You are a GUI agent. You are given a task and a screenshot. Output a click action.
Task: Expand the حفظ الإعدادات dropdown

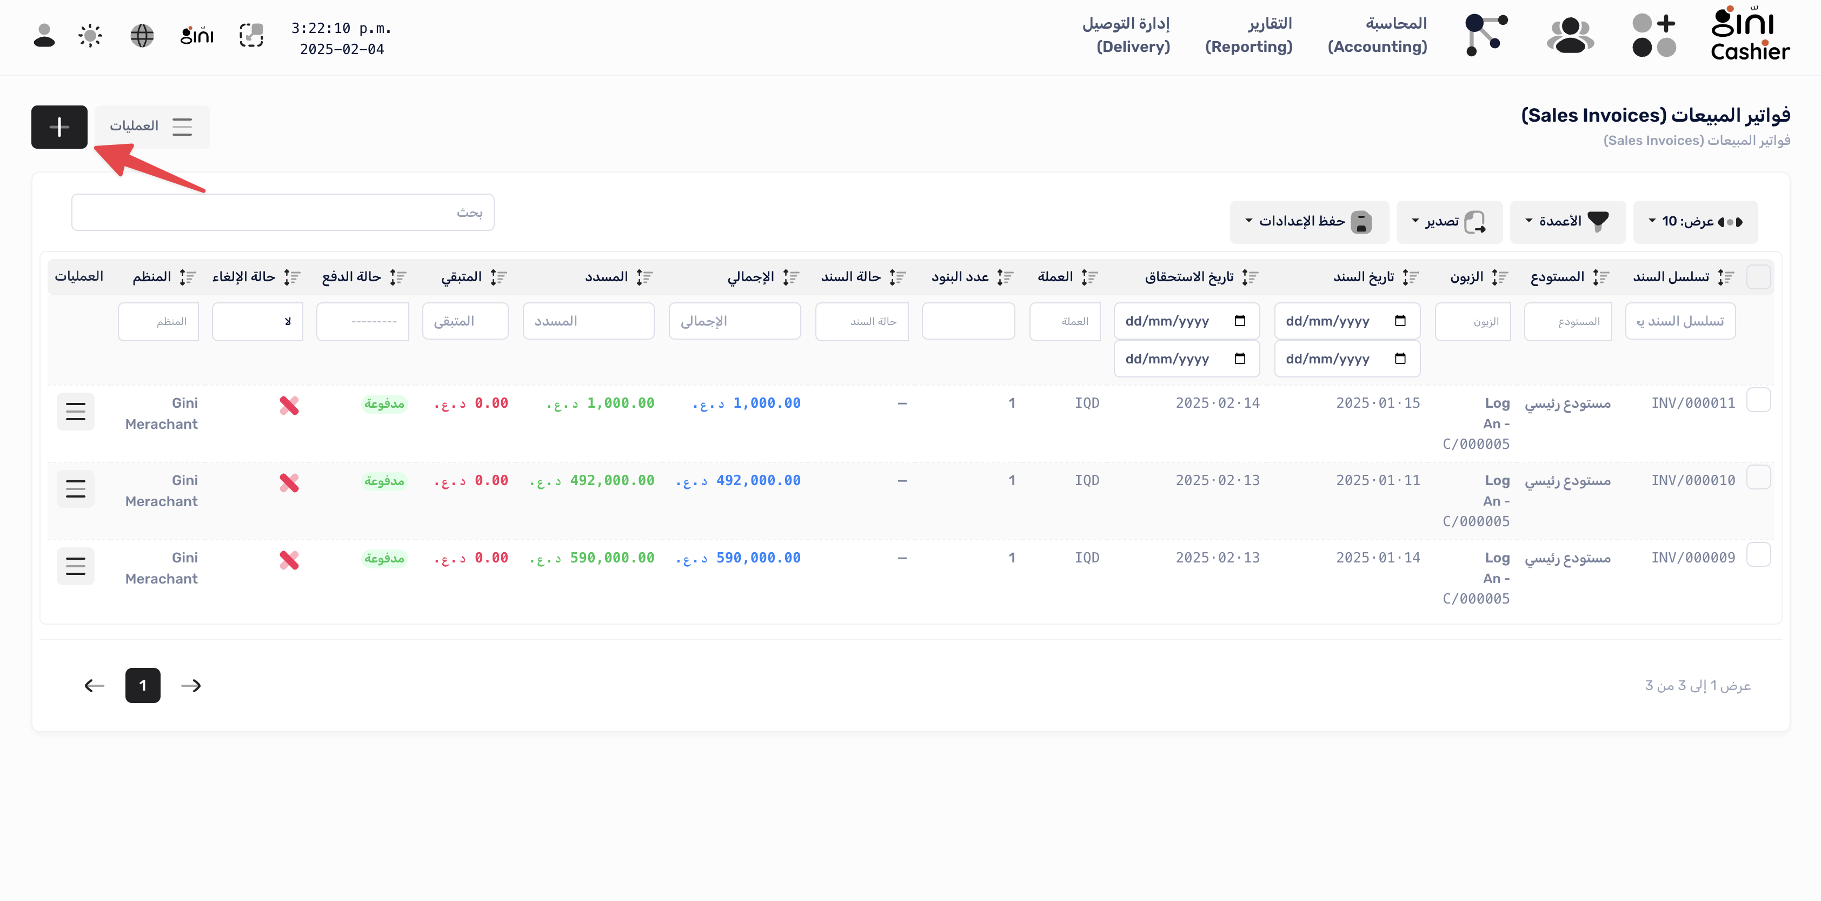tap(1309, 222)
